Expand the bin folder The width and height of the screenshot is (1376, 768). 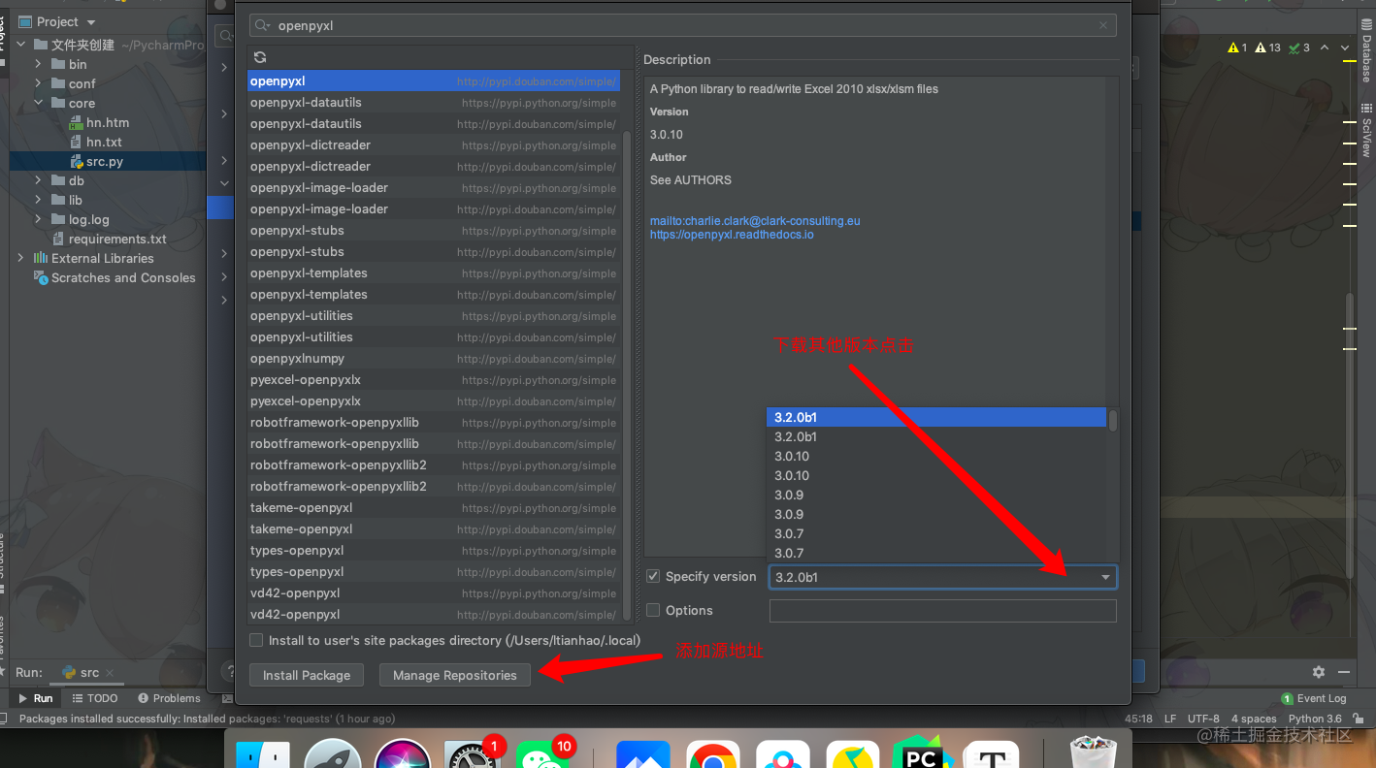coord(38,64)
